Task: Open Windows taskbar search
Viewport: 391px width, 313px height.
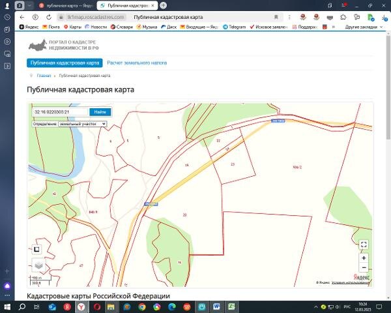Action: (x=22, y=306)
